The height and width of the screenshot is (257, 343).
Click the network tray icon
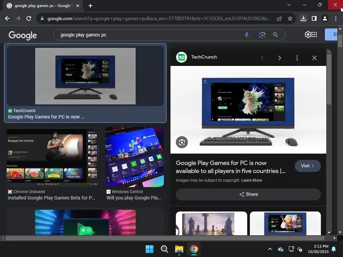pos(291,249)
